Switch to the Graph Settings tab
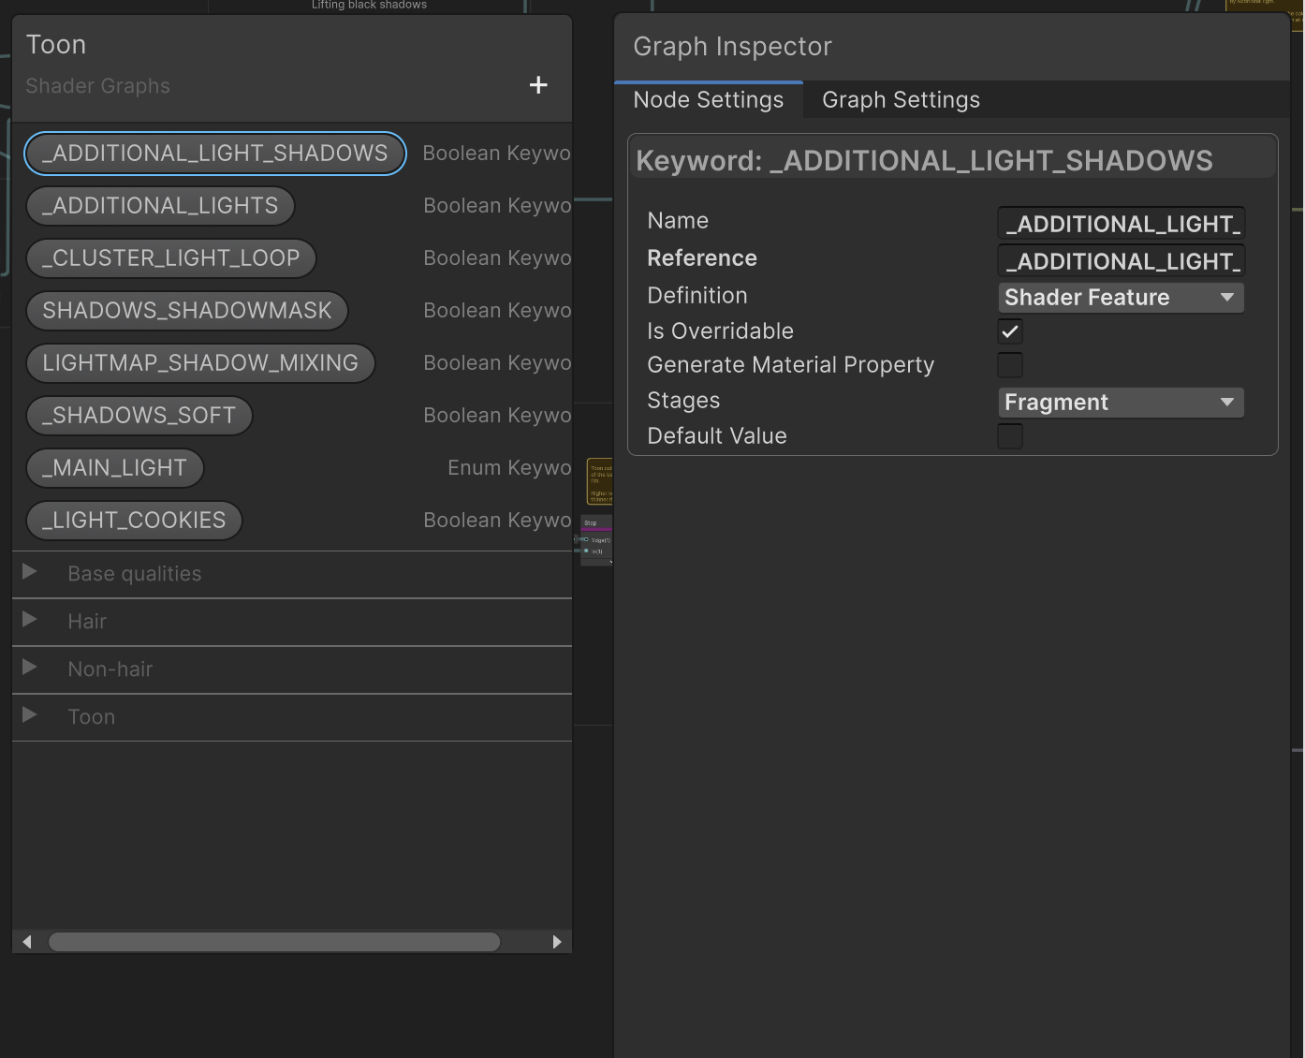The image size is (1305, 1058). [900, 99]
